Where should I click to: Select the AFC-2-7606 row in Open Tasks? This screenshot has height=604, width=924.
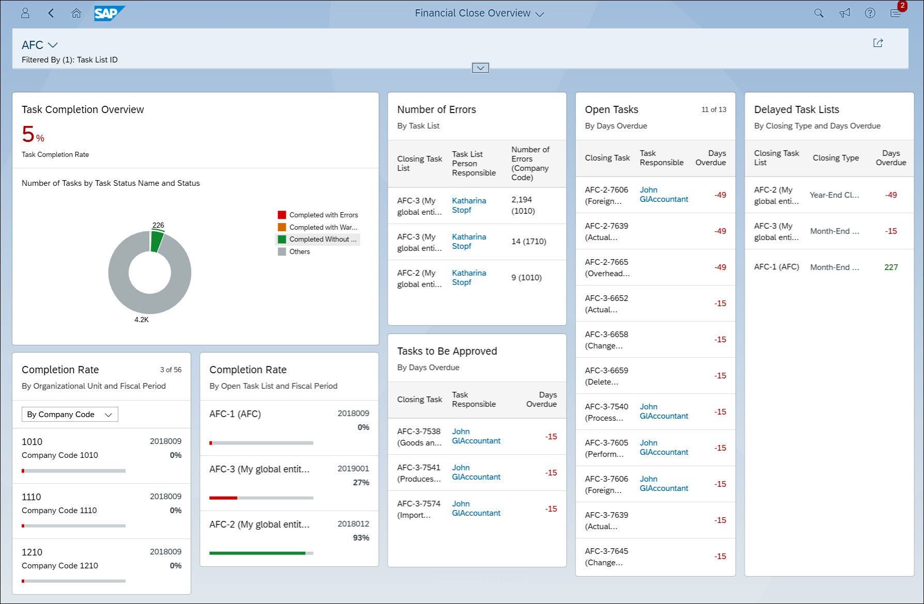pyautogui.click(x=655, y=195)
